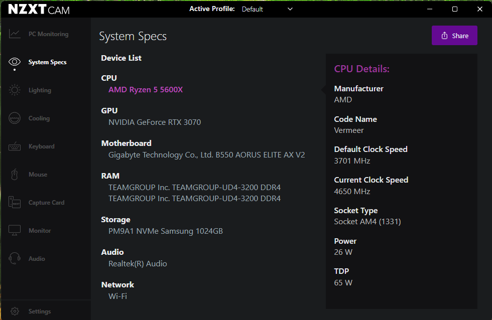Click the CPU heading in Device List
The image size is (492, 320).
tap(109, 78)
